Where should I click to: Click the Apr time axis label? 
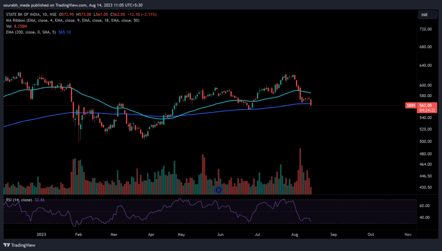pos(151,234)
